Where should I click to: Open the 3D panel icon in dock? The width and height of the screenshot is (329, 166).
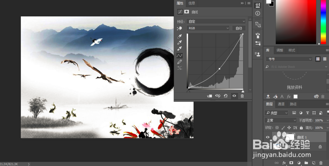tap(258, 5)
